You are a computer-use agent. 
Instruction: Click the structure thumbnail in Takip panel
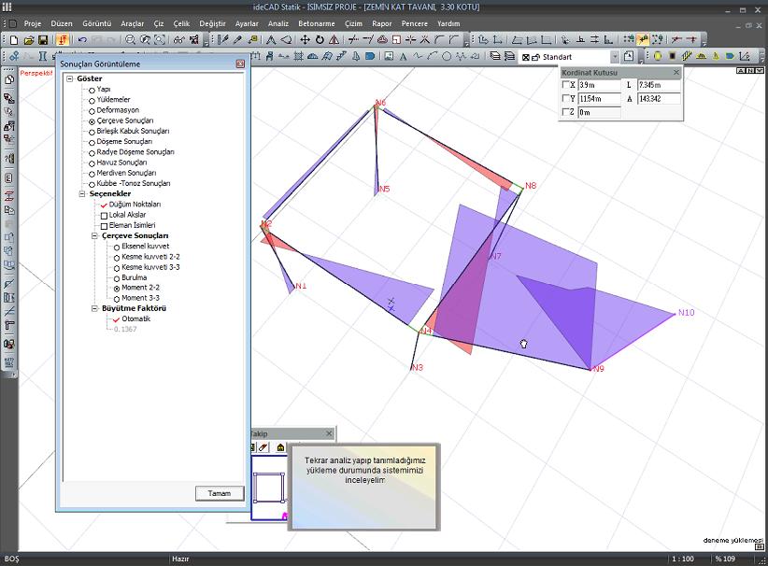(x=269, y=488)
